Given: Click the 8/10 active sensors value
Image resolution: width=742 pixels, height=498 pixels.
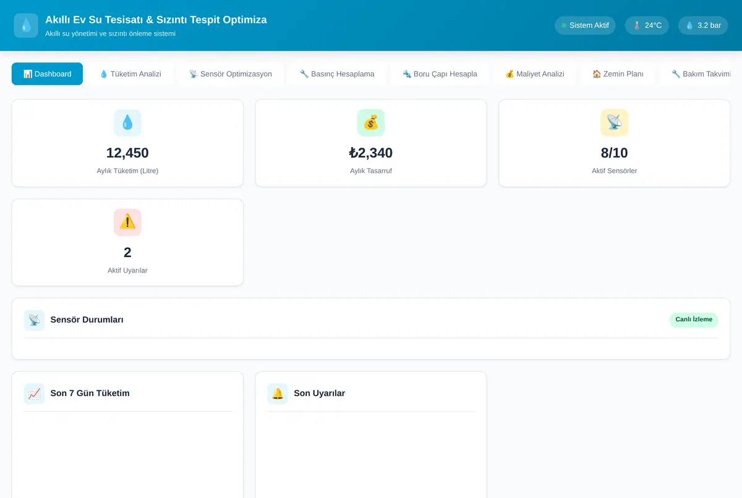Looking at the screenshot, I should [615, 153].
